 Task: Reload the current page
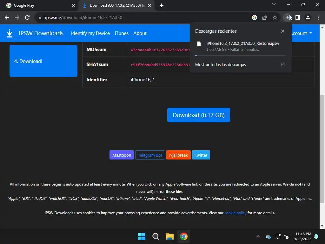tap(27, 18)
